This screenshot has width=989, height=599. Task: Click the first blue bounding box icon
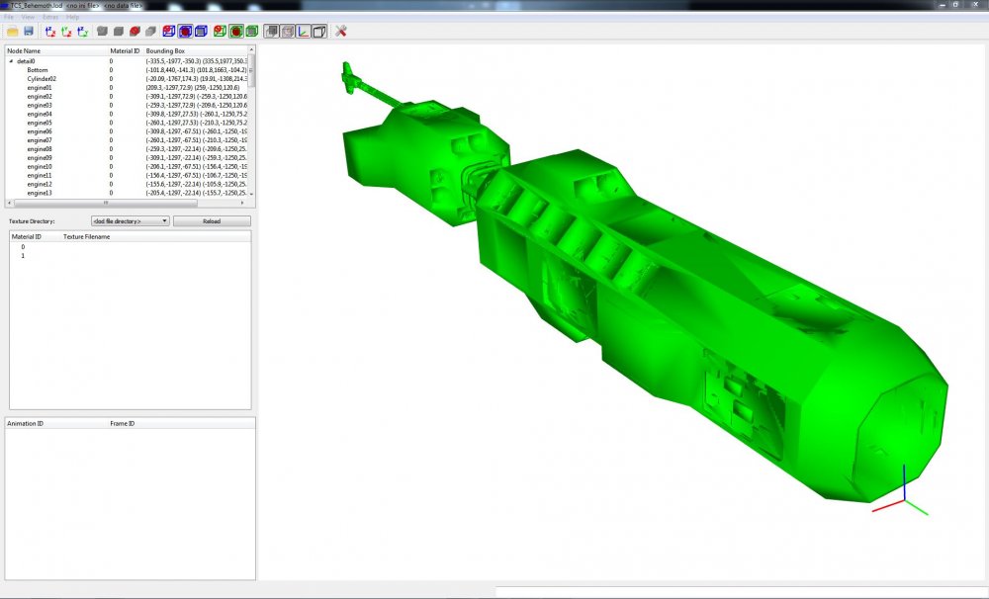pos(168,31)
